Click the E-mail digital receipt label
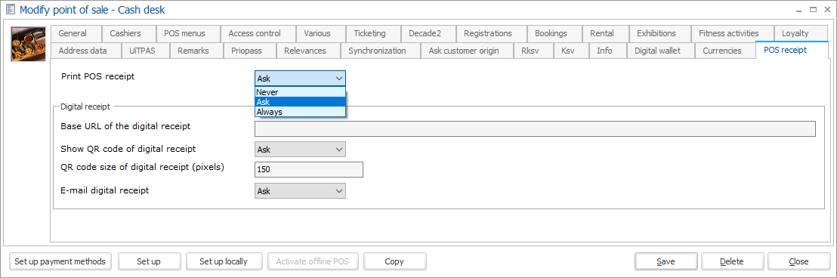The width and height of the screenshot is (837, 278). coord(104,190)
